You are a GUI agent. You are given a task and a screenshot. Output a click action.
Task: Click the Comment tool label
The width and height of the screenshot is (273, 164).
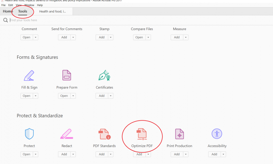[29, 29]
